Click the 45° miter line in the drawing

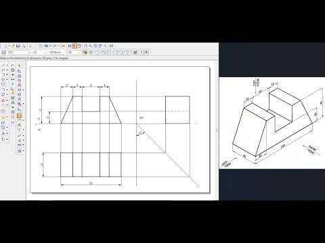coord(168,155)
